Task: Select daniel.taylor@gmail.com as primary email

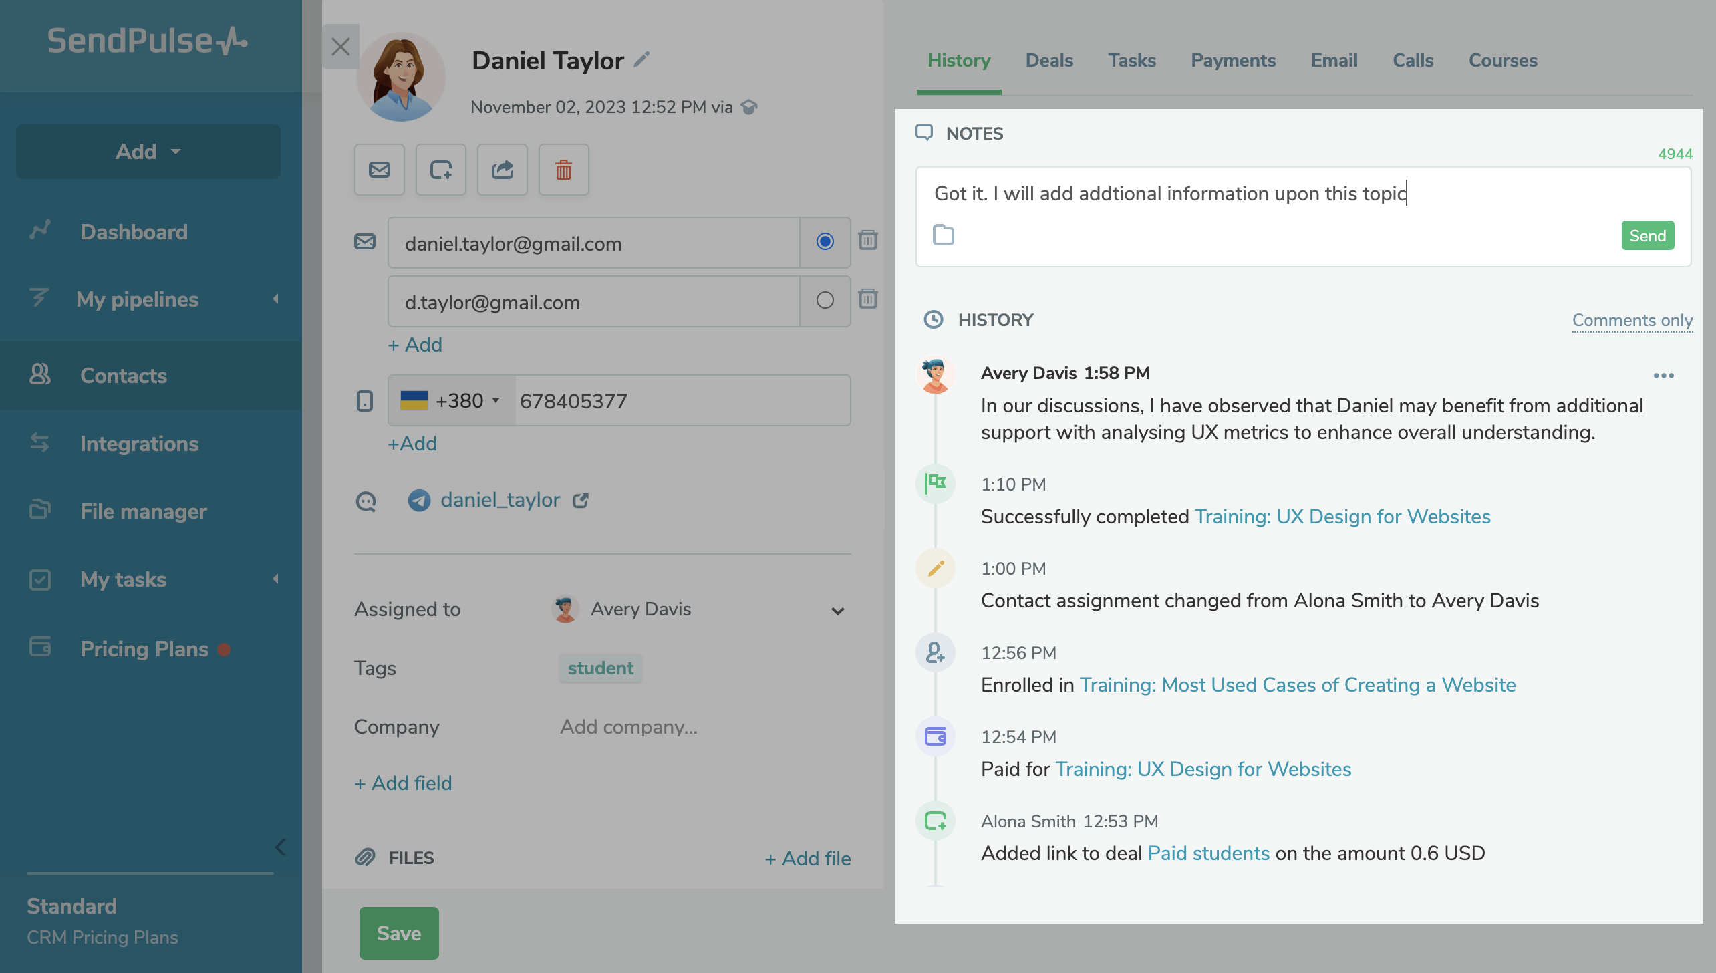Action: coord(825,242)
